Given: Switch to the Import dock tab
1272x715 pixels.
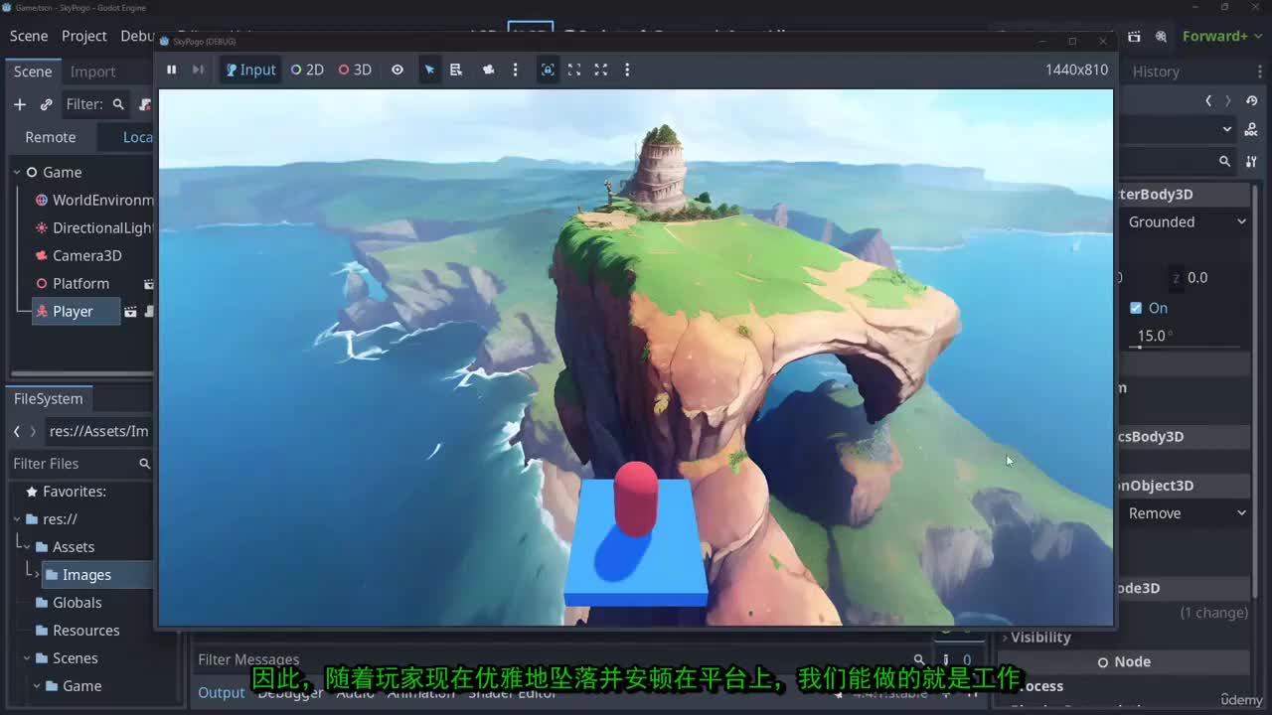Looking at the screenshot, I should coord(92,71).
